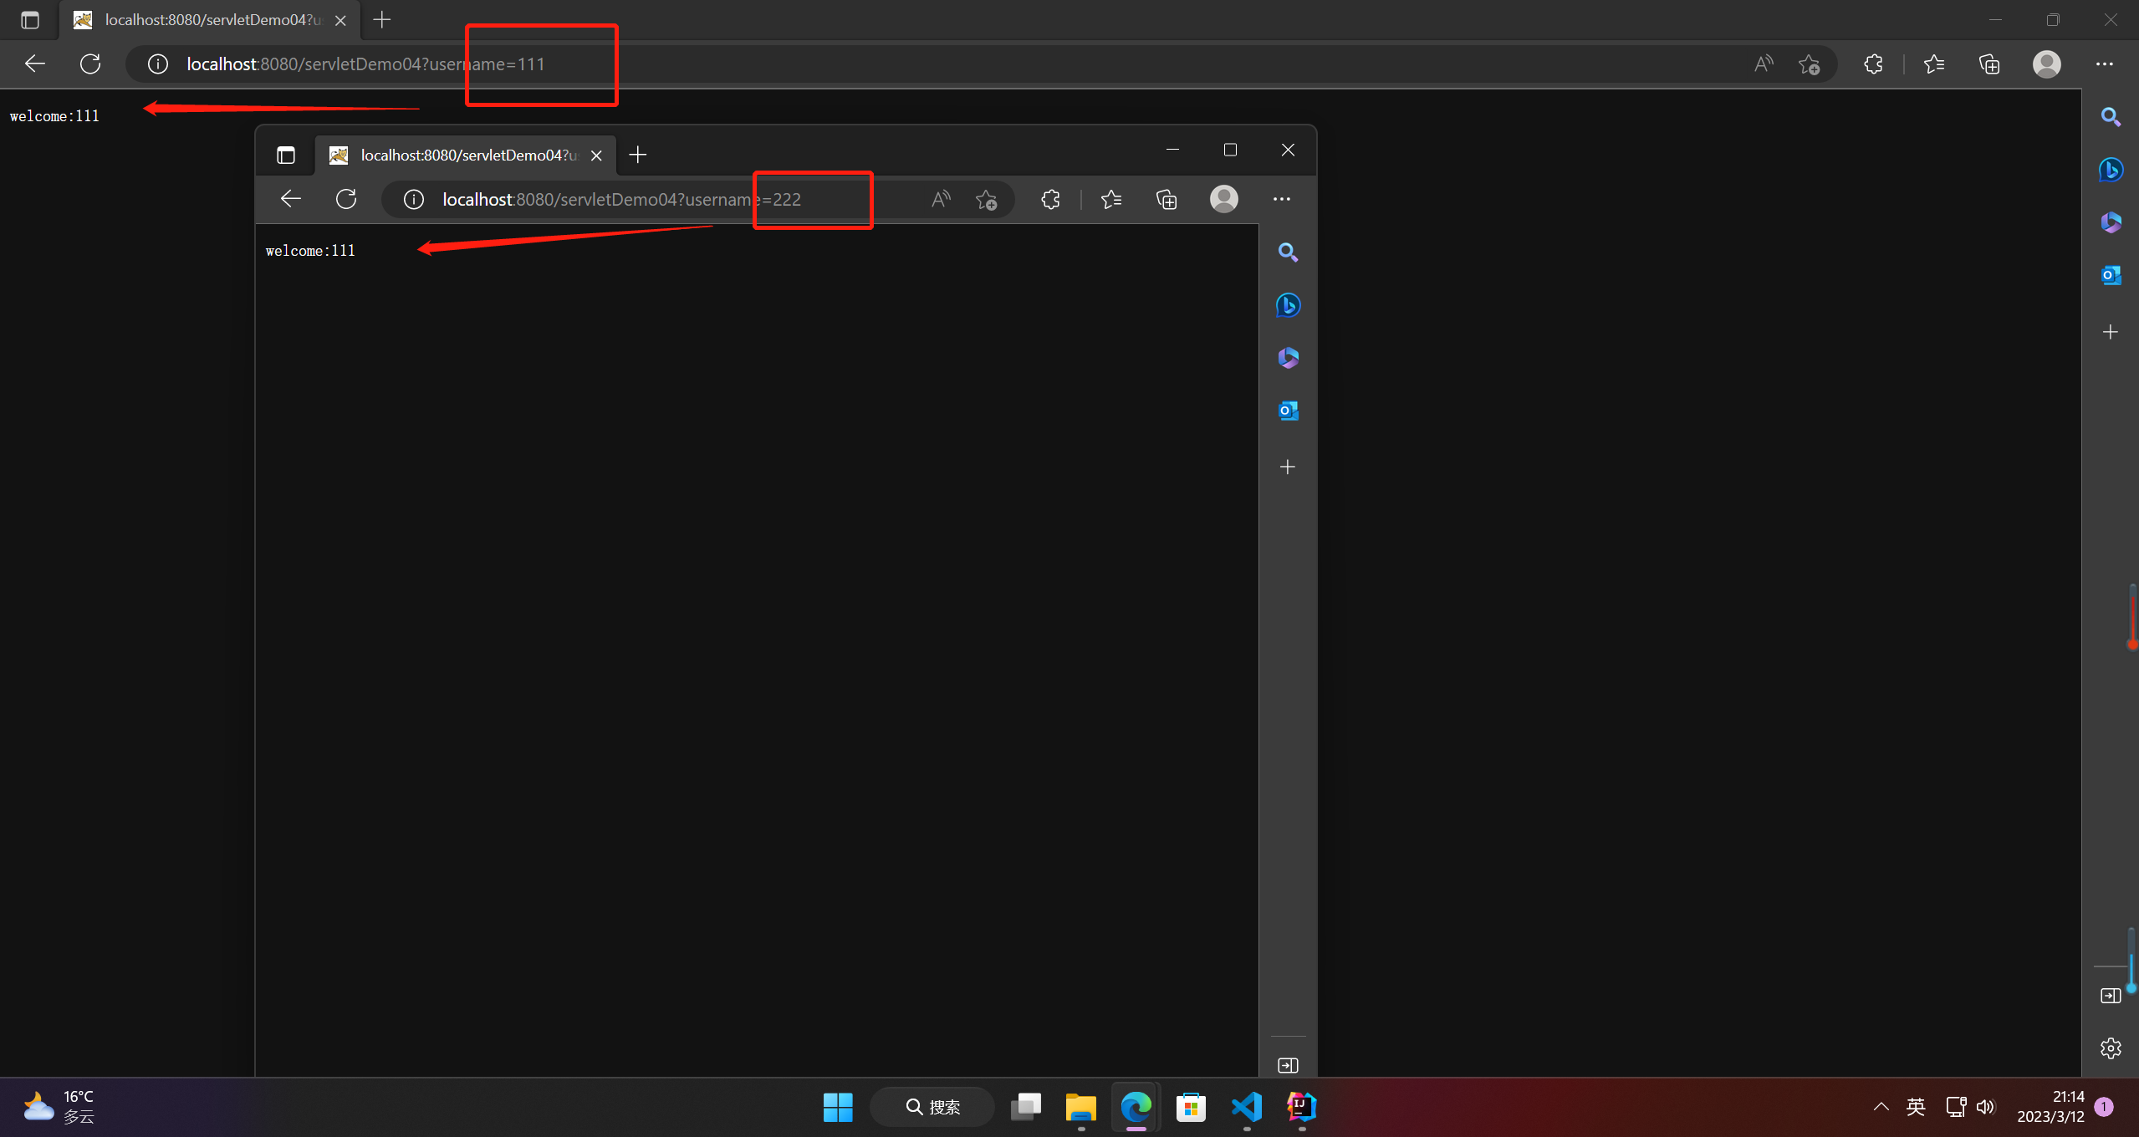Open Bing chat in front window sidebar
The width and height of the screenshot is (2139, 1137).
pyautogui.click(x=1288, y=305)
